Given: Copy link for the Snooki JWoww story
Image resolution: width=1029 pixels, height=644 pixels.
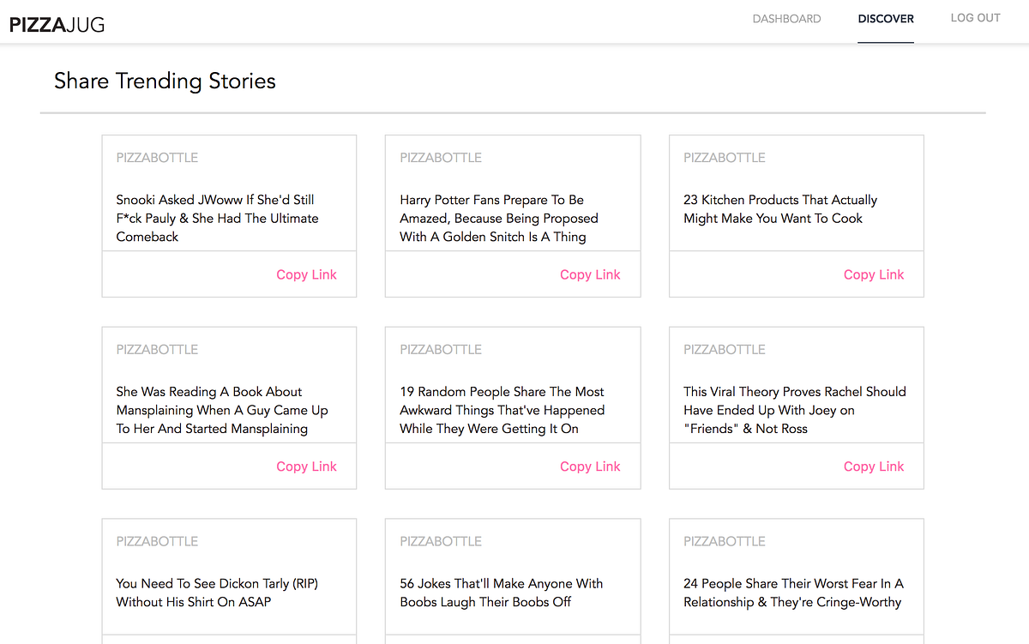Looking at the screenshot, I should point(306,274).
